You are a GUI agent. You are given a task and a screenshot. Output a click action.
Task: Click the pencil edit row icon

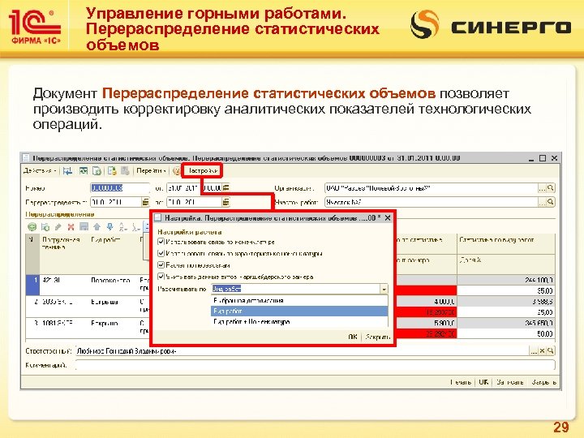point(58,227)
